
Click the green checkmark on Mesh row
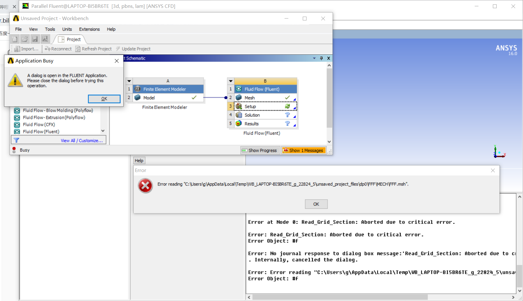coord(287,98)
